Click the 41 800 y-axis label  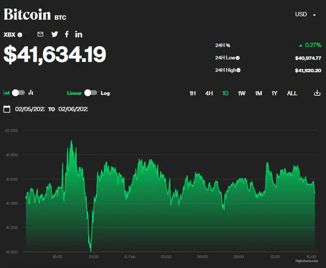[12, 155]
